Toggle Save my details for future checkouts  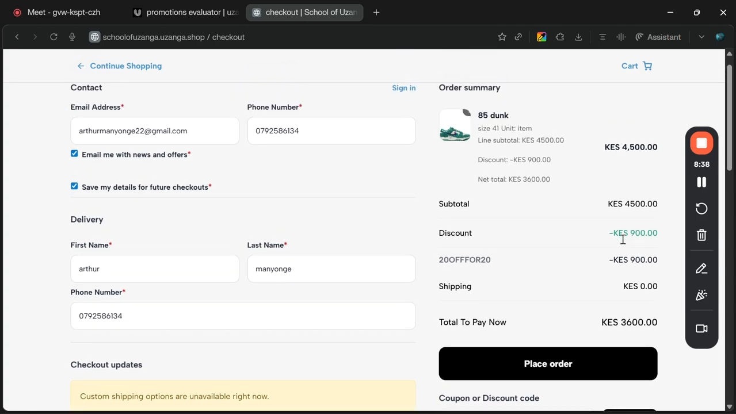click(x=74, y=186)
